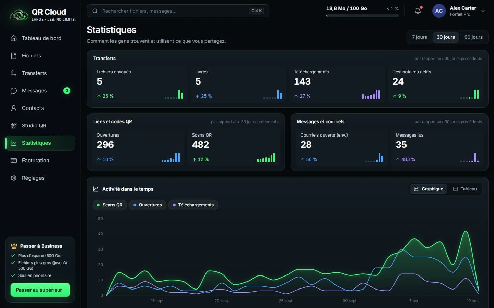Expand the Alex Carter account menu chevron
494x308 pixels.
pyautogui.click(x=483, y=11)
